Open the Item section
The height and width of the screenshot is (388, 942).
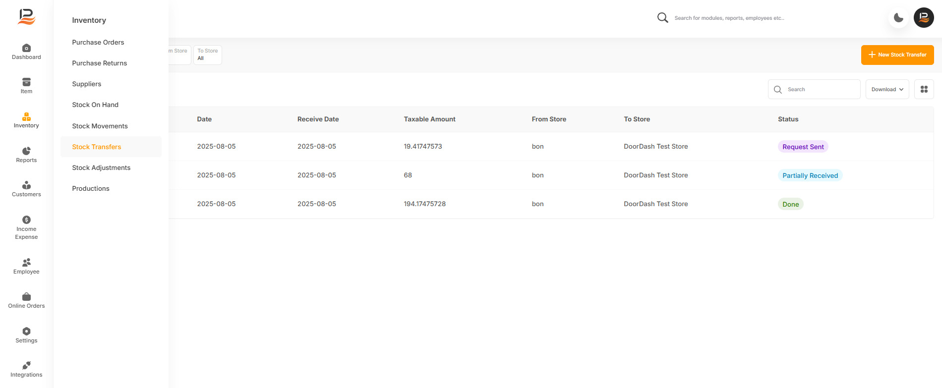[x=26, y=86]
